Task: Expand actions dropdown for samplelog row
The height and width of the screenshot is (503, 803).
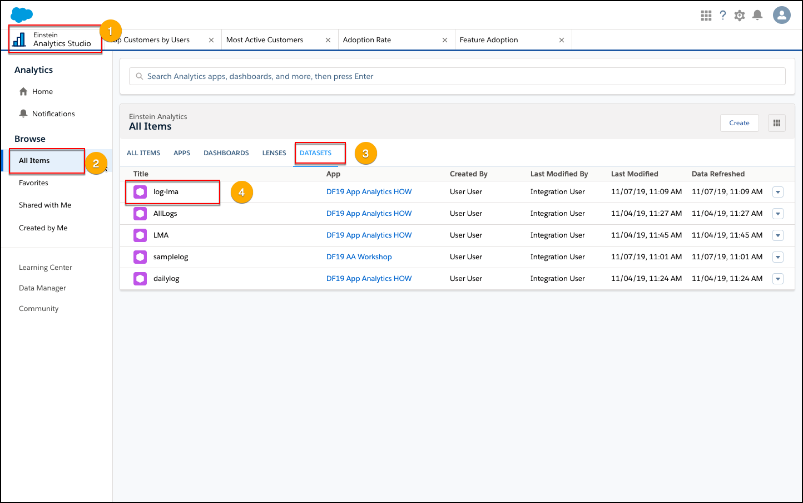Action: click(778, 257)
